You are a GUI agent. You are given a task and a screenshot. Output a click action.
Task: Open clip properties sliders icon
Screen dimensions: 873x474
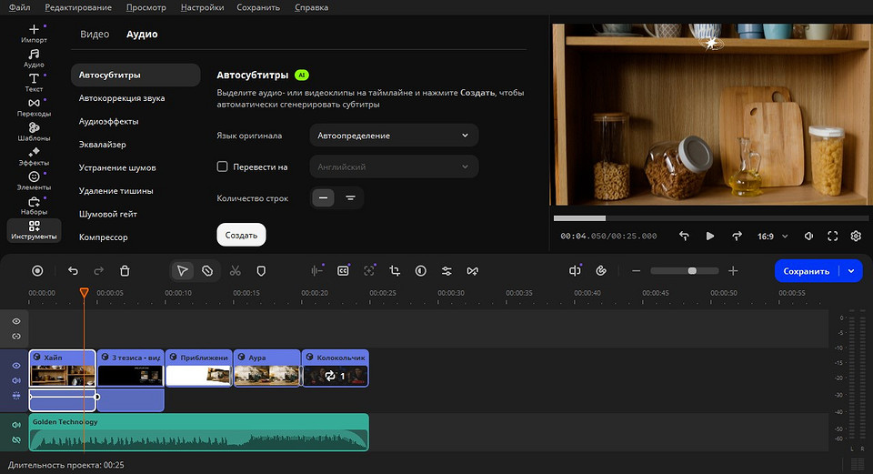(x=447, y=271)
